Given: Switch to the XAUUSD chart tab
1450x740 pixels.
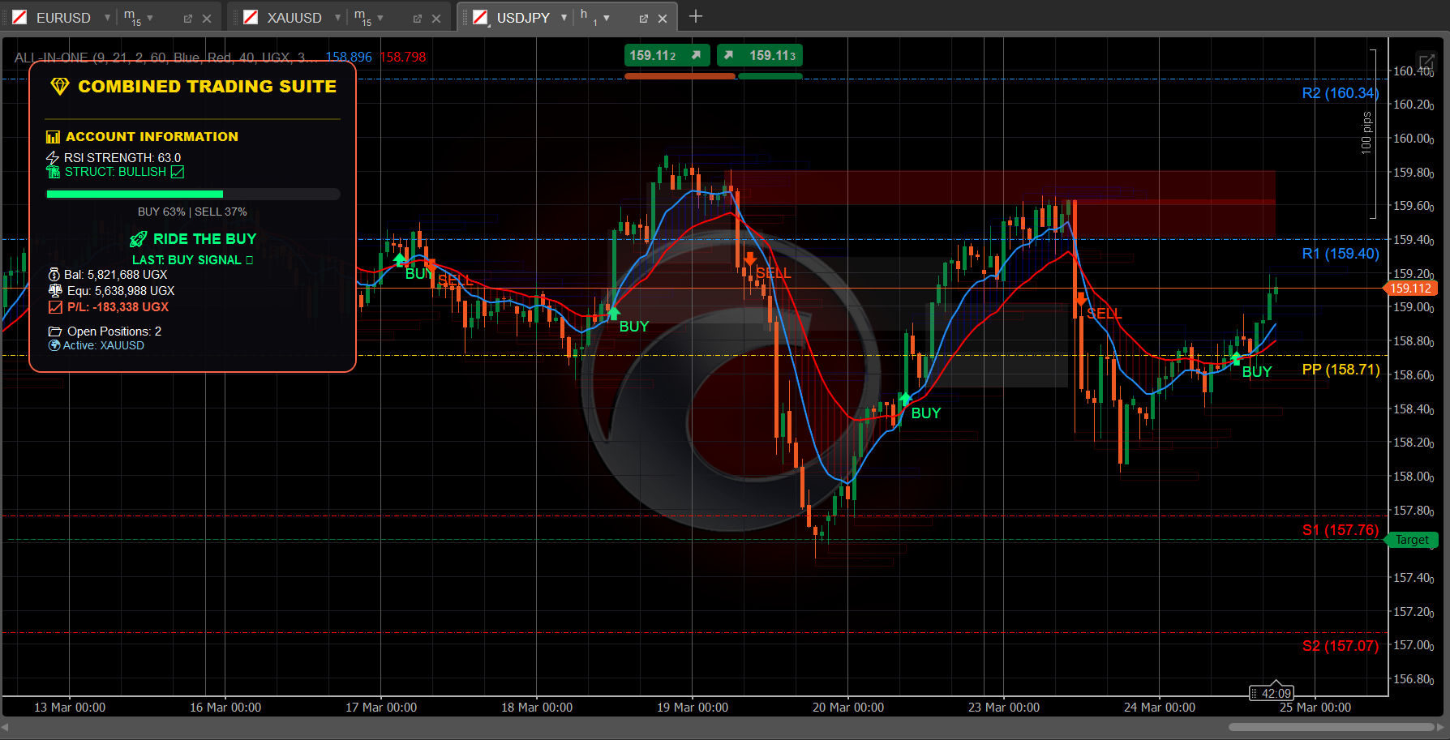Looking at the screenshot, I should point(294,18).
